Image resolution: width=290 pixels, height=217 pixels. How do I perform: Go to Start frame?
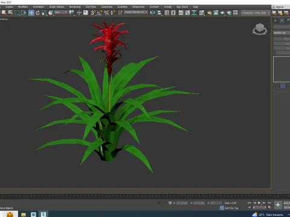250,203
